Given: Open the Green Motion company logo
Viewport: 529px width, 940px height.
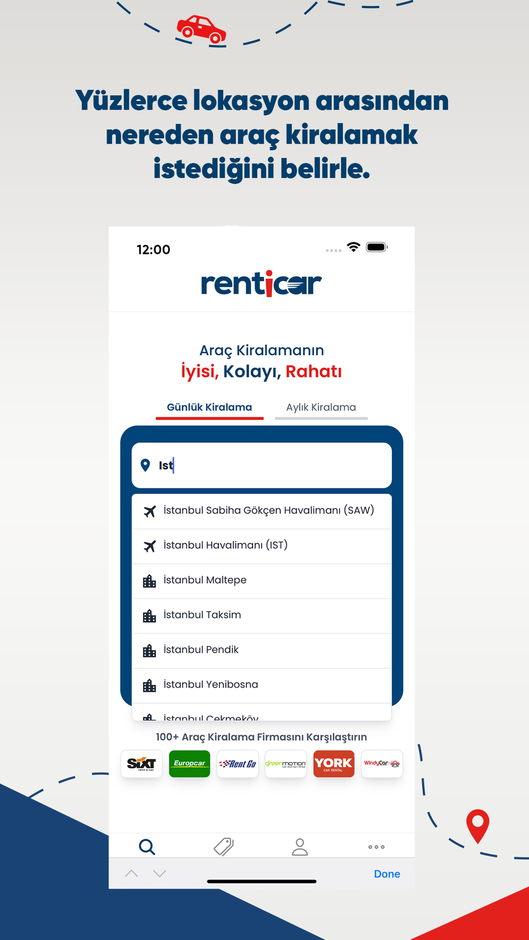Looking at the screenshot, I should point(286,764).
